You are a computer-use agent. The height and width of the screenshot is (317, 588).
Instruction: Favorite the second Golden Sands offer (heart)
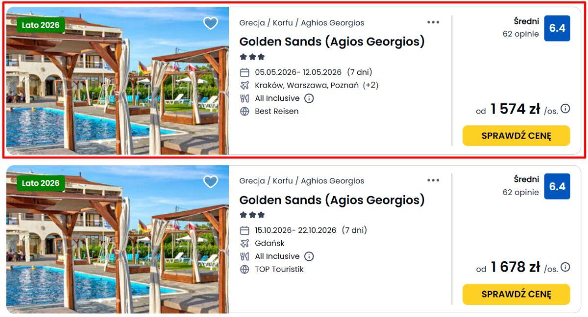211,181
